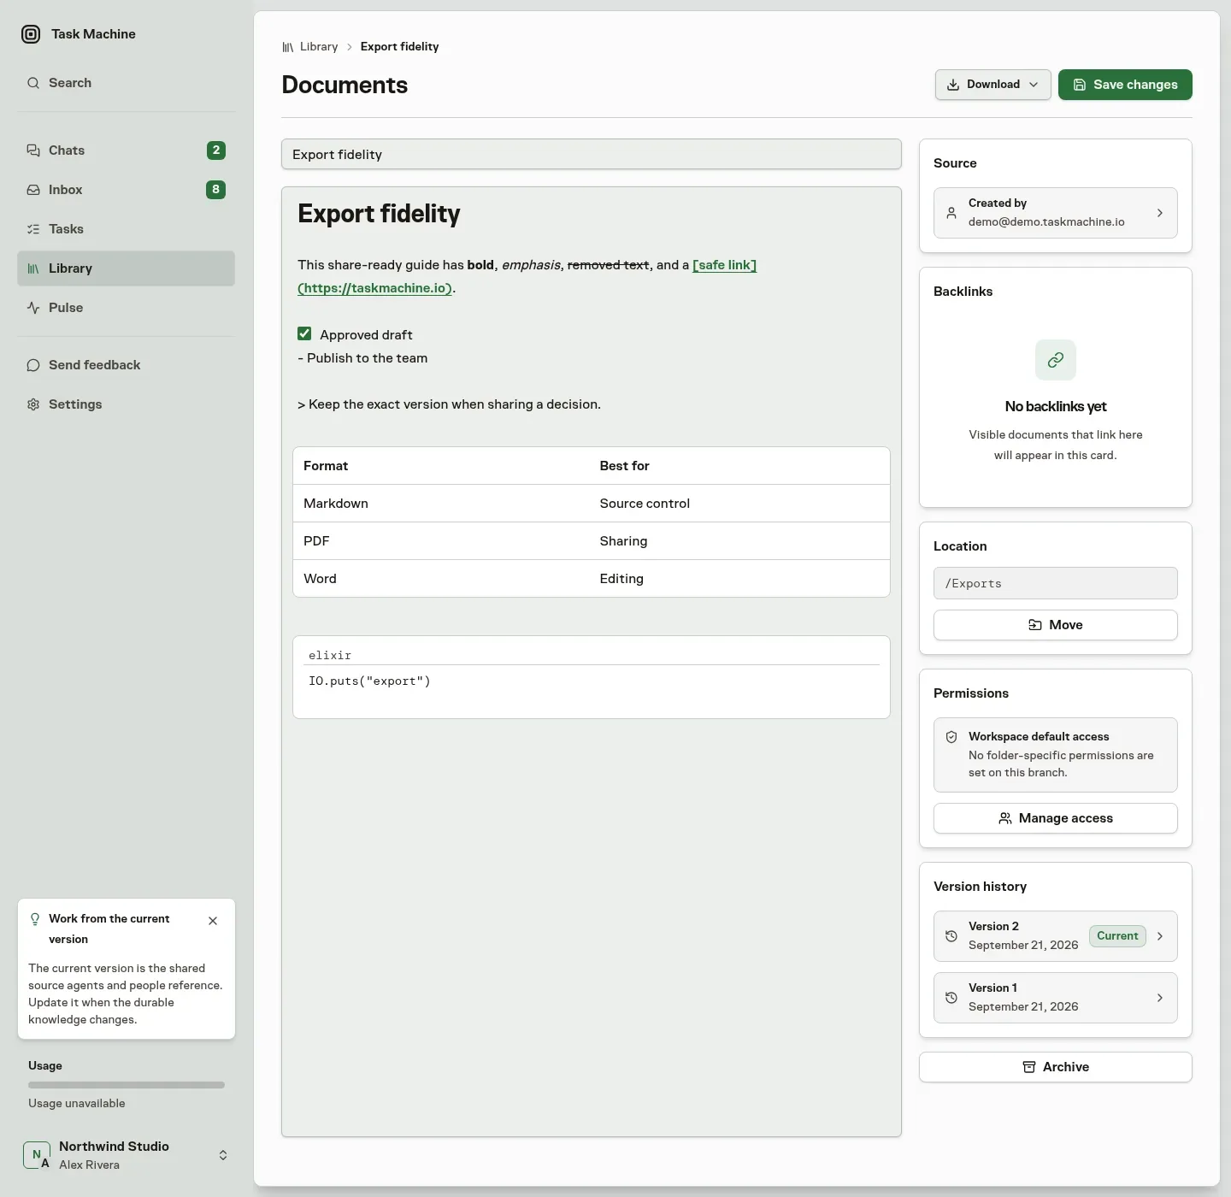Expand Version 2 with its chevron

pyautogui.click(x=1160, y=936)
